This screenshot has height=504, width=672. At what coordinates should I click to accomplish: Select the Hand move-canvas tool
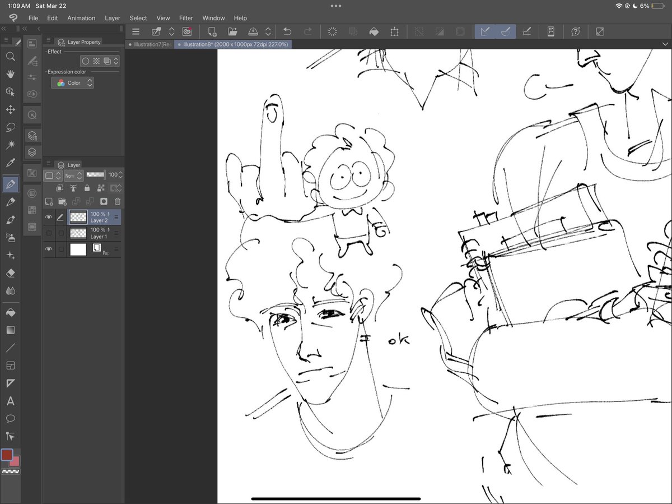10,74
